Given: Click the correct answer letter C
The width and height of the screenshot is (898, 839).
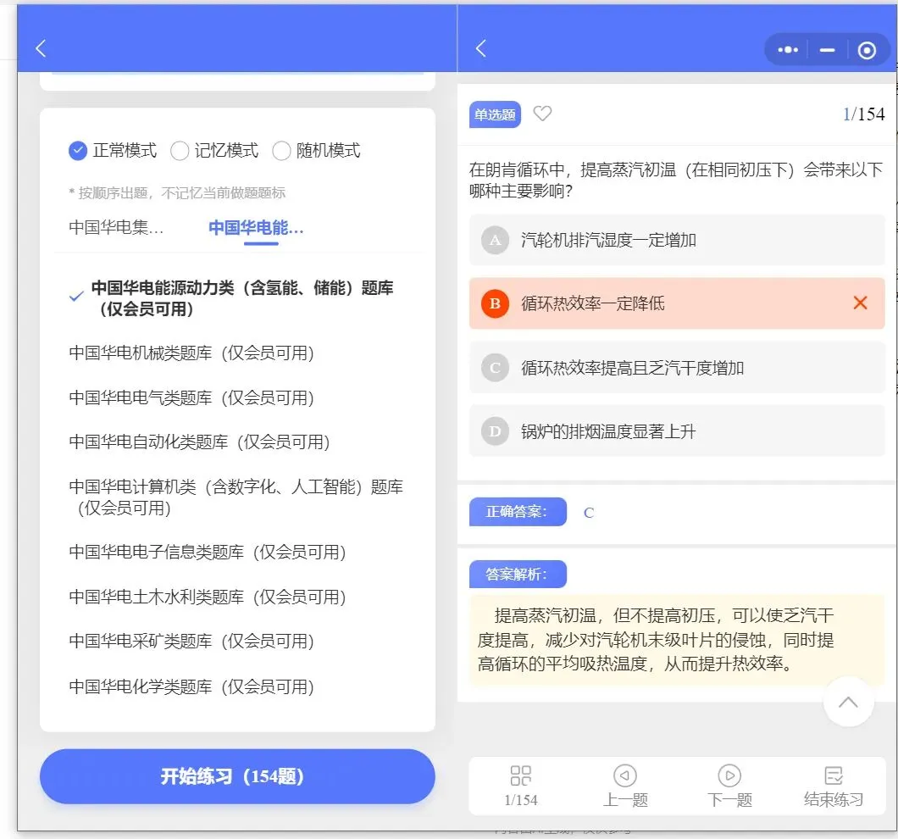Looking at the screenshot, I should click(589, 513).
